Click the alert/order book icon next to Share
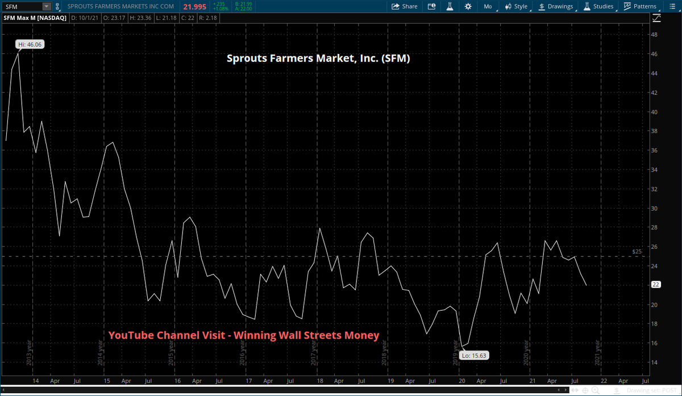The image size is (682, 396). click(x=431, y=6)
